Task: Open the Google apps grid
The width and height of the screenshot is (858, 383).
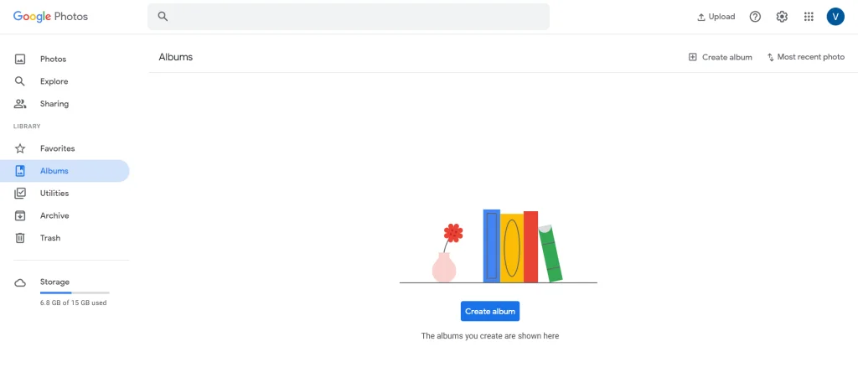Action: [809, 17]
